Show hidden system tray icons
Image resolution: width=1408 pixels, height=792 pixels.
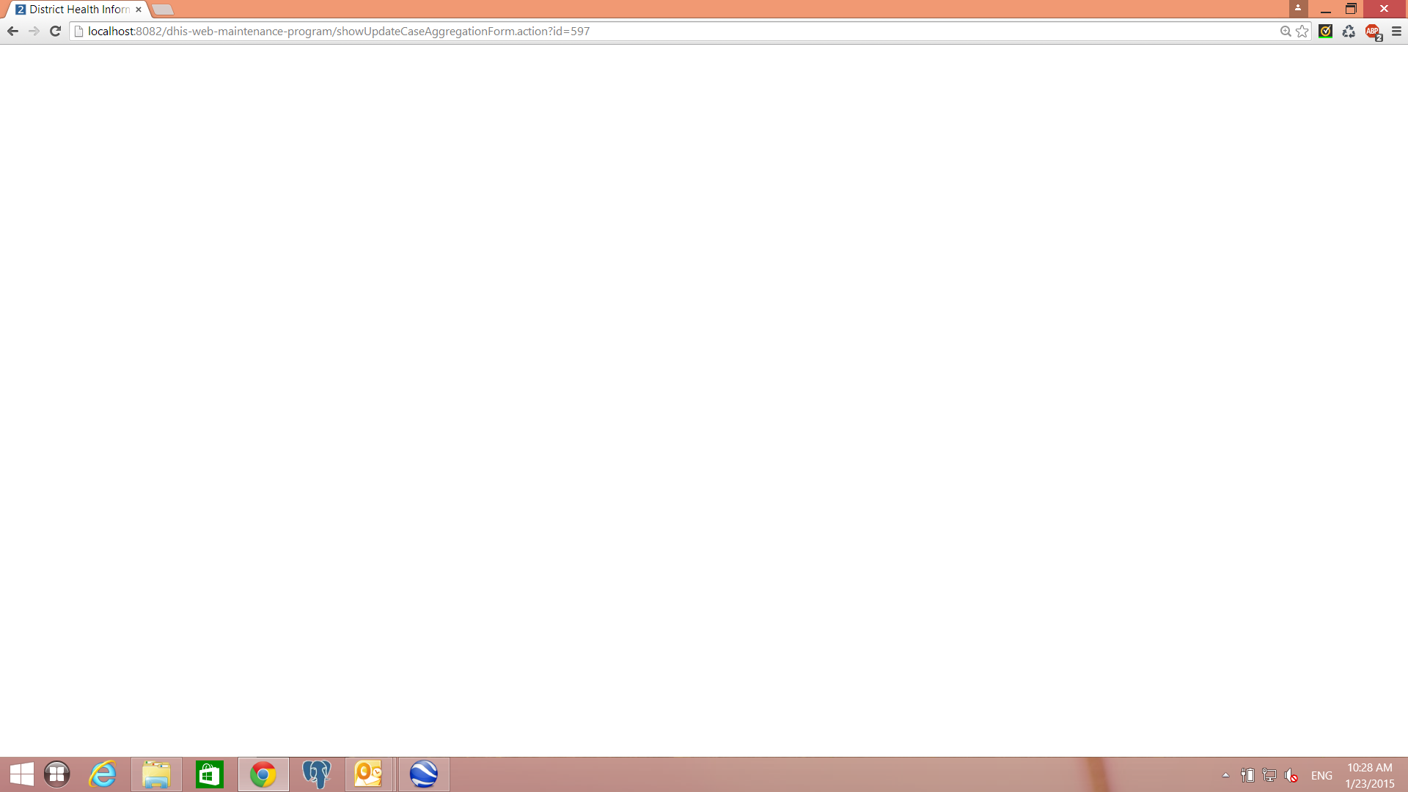[x=1225, y=775]
